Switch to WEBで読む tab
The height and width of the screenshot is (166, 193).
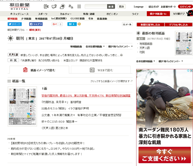coord(101,70)
